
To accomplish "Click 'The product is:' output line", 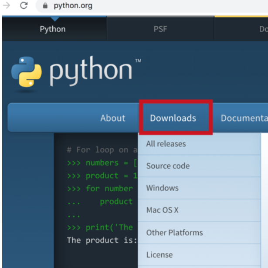I will click(x=102, y=240).
